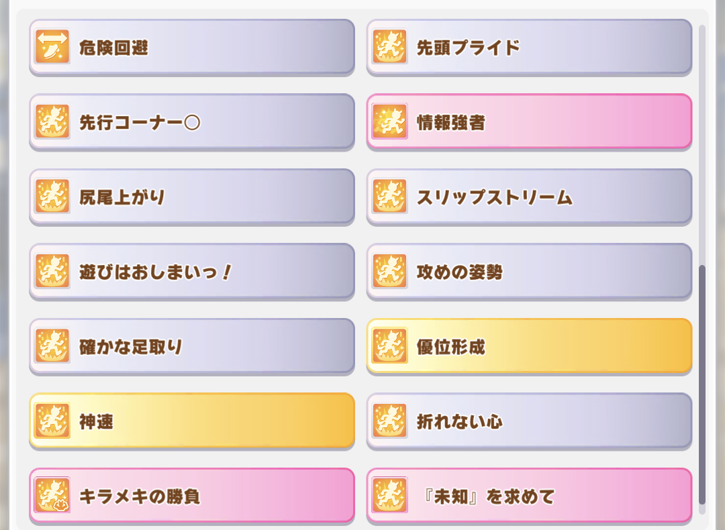Select the 遊びはおしまいっ! skill

pyautogui.click(x=192, y=272)
